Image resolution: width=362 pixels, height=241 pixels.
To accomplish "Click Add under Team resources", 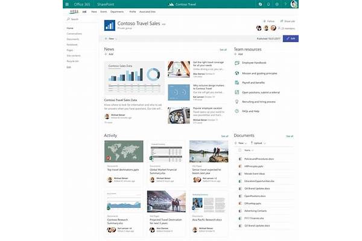I will 238,54.
